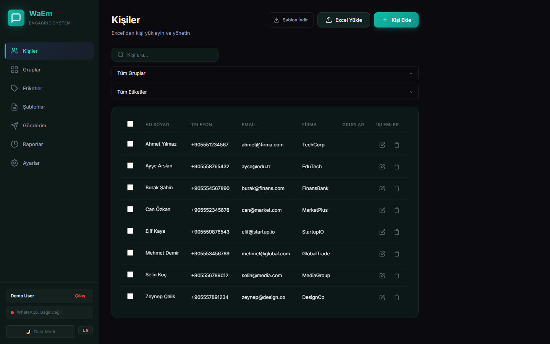
Task: Select the checkbox for Selin Koç
Action: pyautogui.click(x=130, y=274)
